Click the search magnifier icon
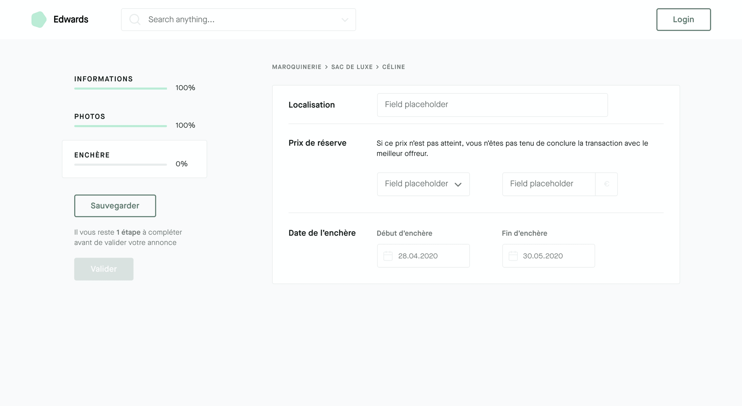The height and width of the screenshot is (406, 742). coord(135,20)
